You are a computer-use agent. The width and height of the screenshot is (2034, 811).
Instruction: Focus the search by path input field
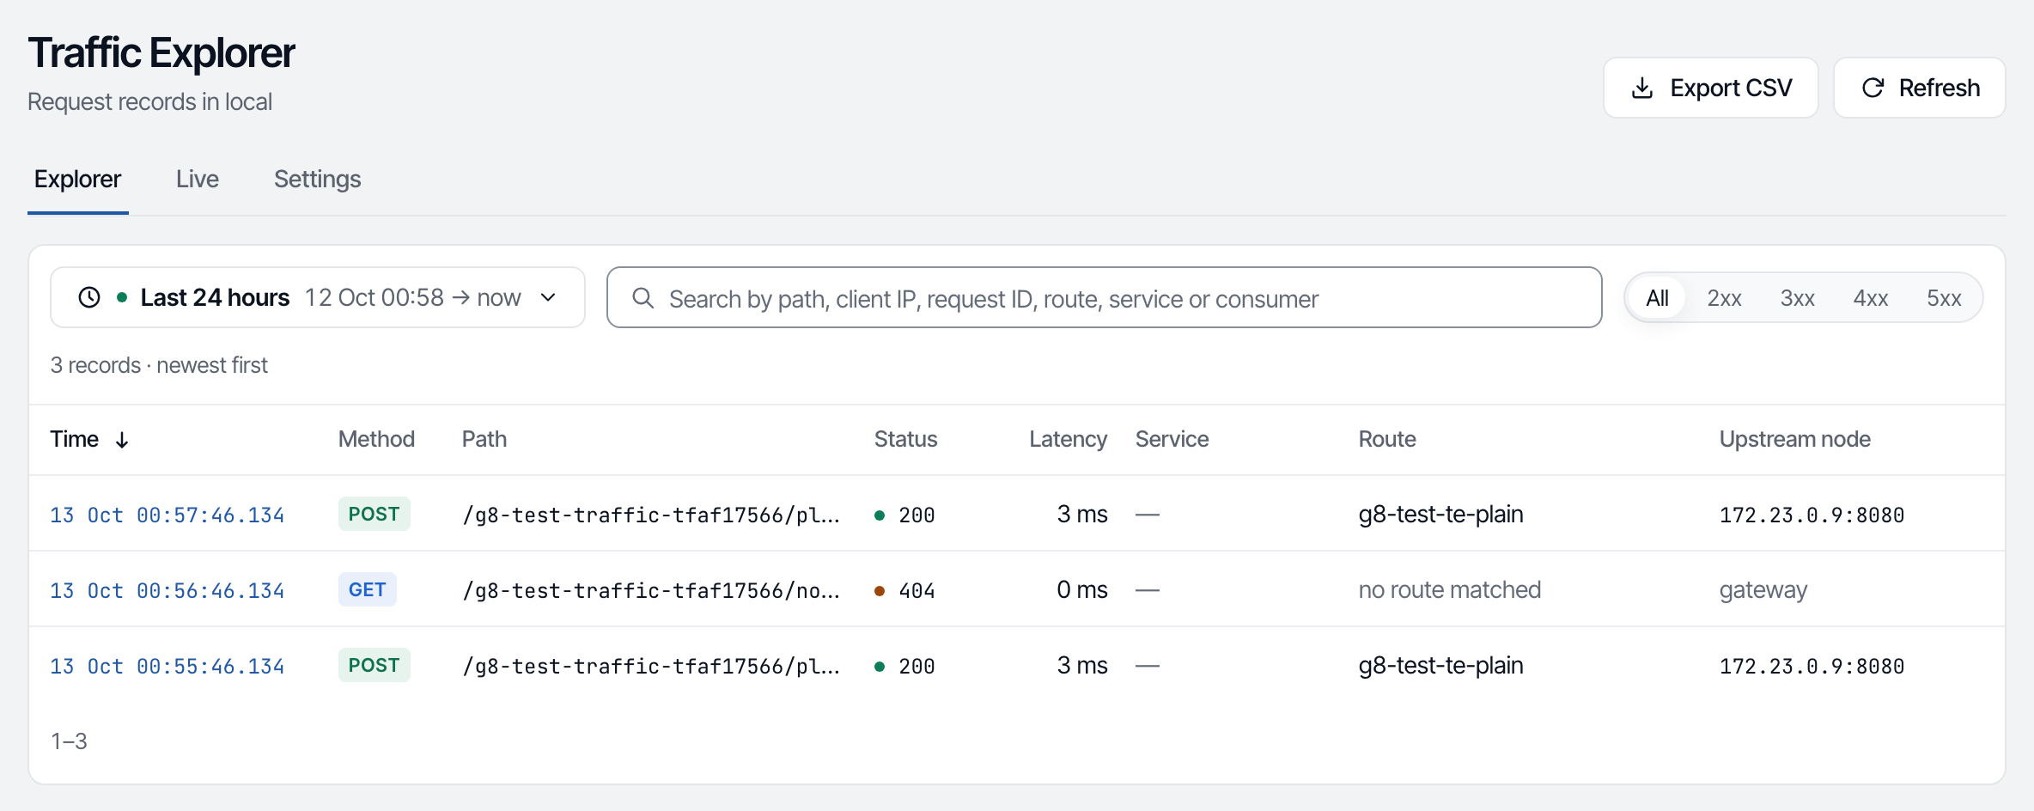point(1104,297)
